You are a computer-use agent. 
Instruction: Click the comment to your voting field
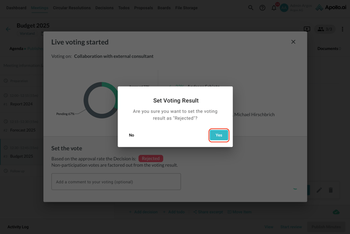116,182
